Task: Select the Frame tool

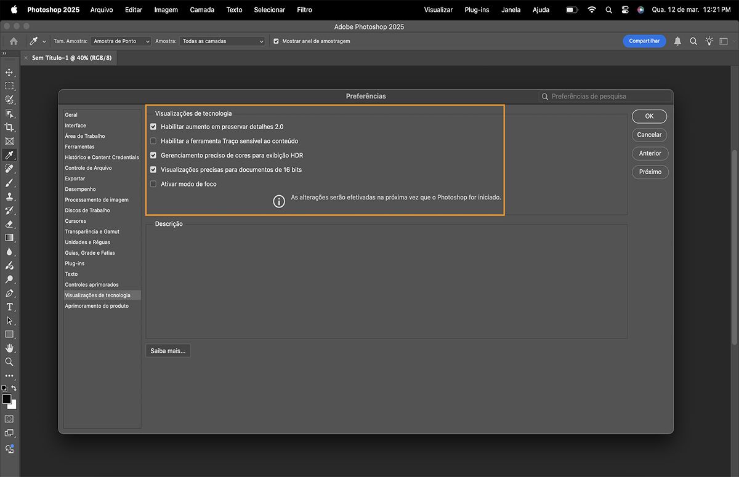Action: pos(9,141)
